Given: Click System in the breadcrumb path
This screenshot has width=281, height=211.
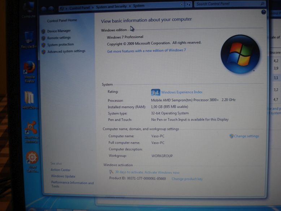Looking at the screenshot, I should coord(139,6).
